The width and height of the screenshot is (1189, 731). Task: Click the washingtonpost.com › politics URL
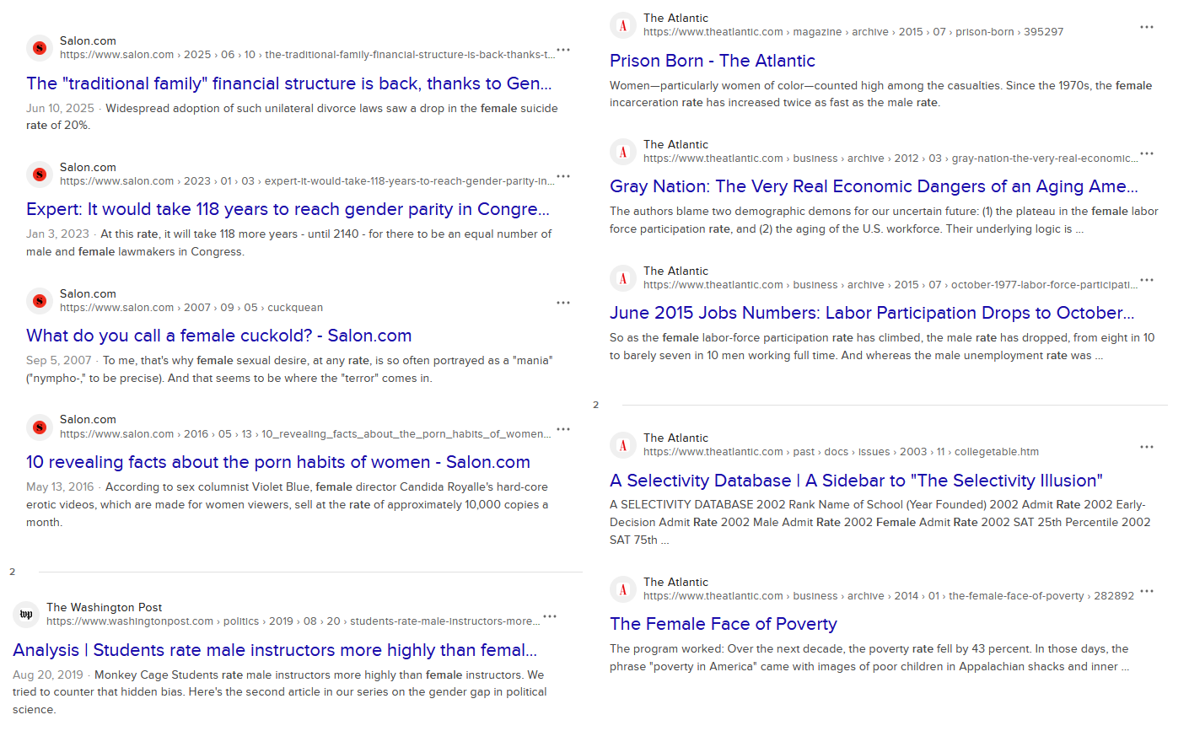pos(294,621)
